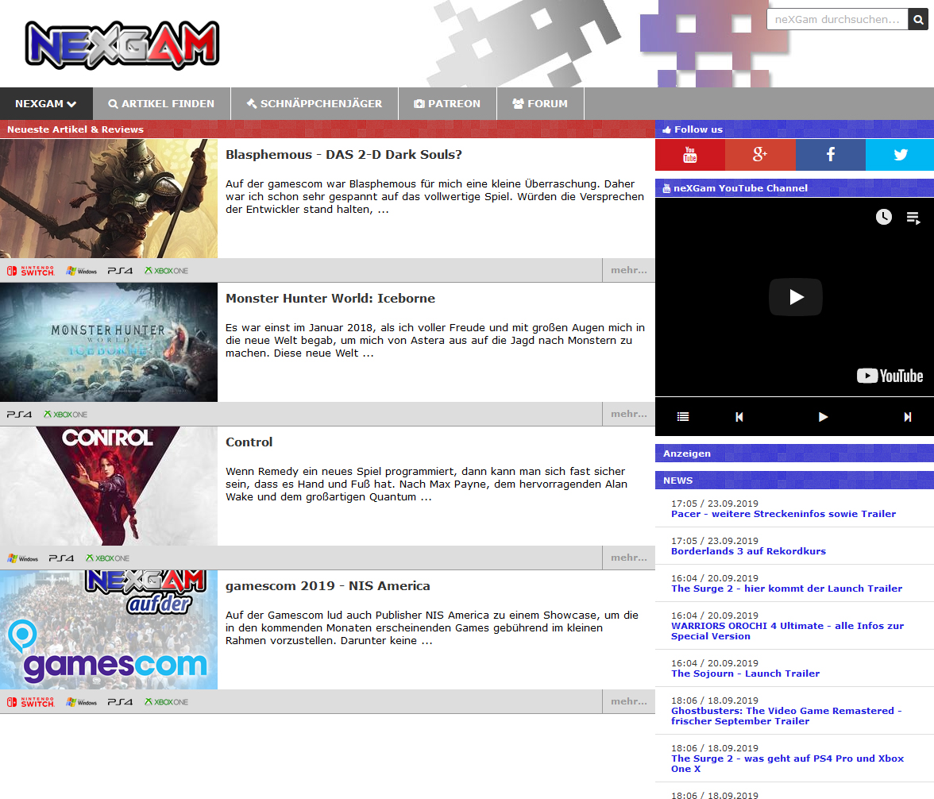Viewport: 934px width, 799px height.
Task: Open the YouTube follow button
Action: 689,155
